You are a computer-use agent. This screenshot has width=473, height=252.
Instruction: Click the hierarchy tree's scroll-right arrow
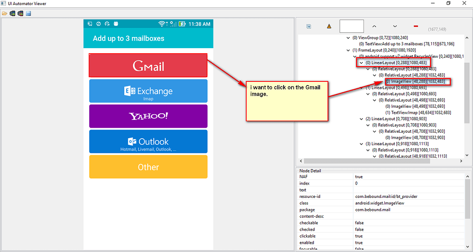pyautogui.click(x=461, y=161)
